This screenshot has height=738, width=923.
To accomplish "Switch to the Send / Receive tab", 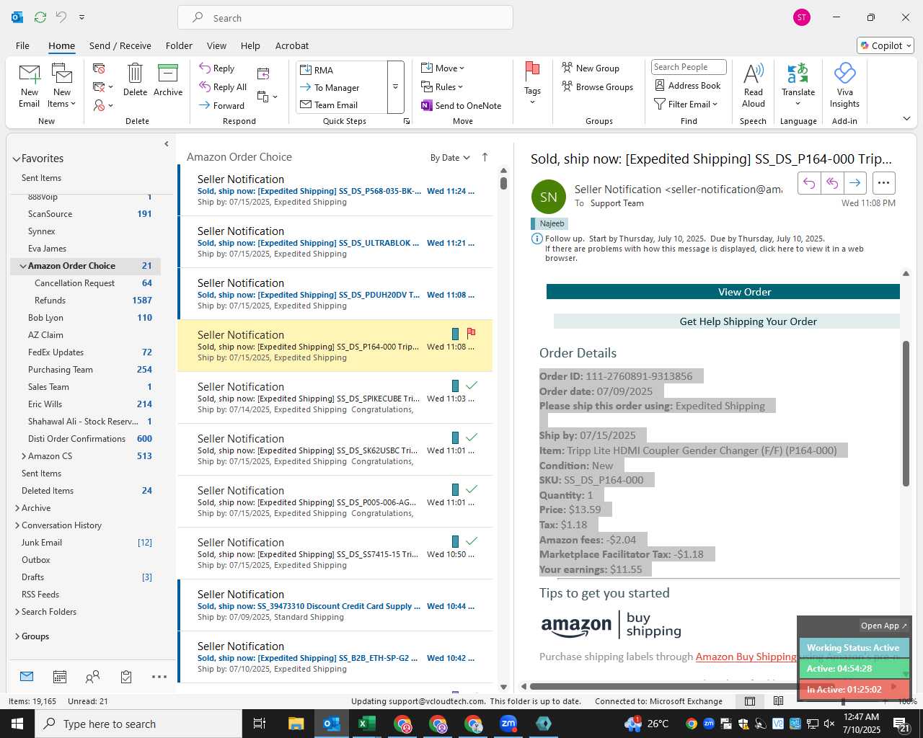I will pos(120,45).
